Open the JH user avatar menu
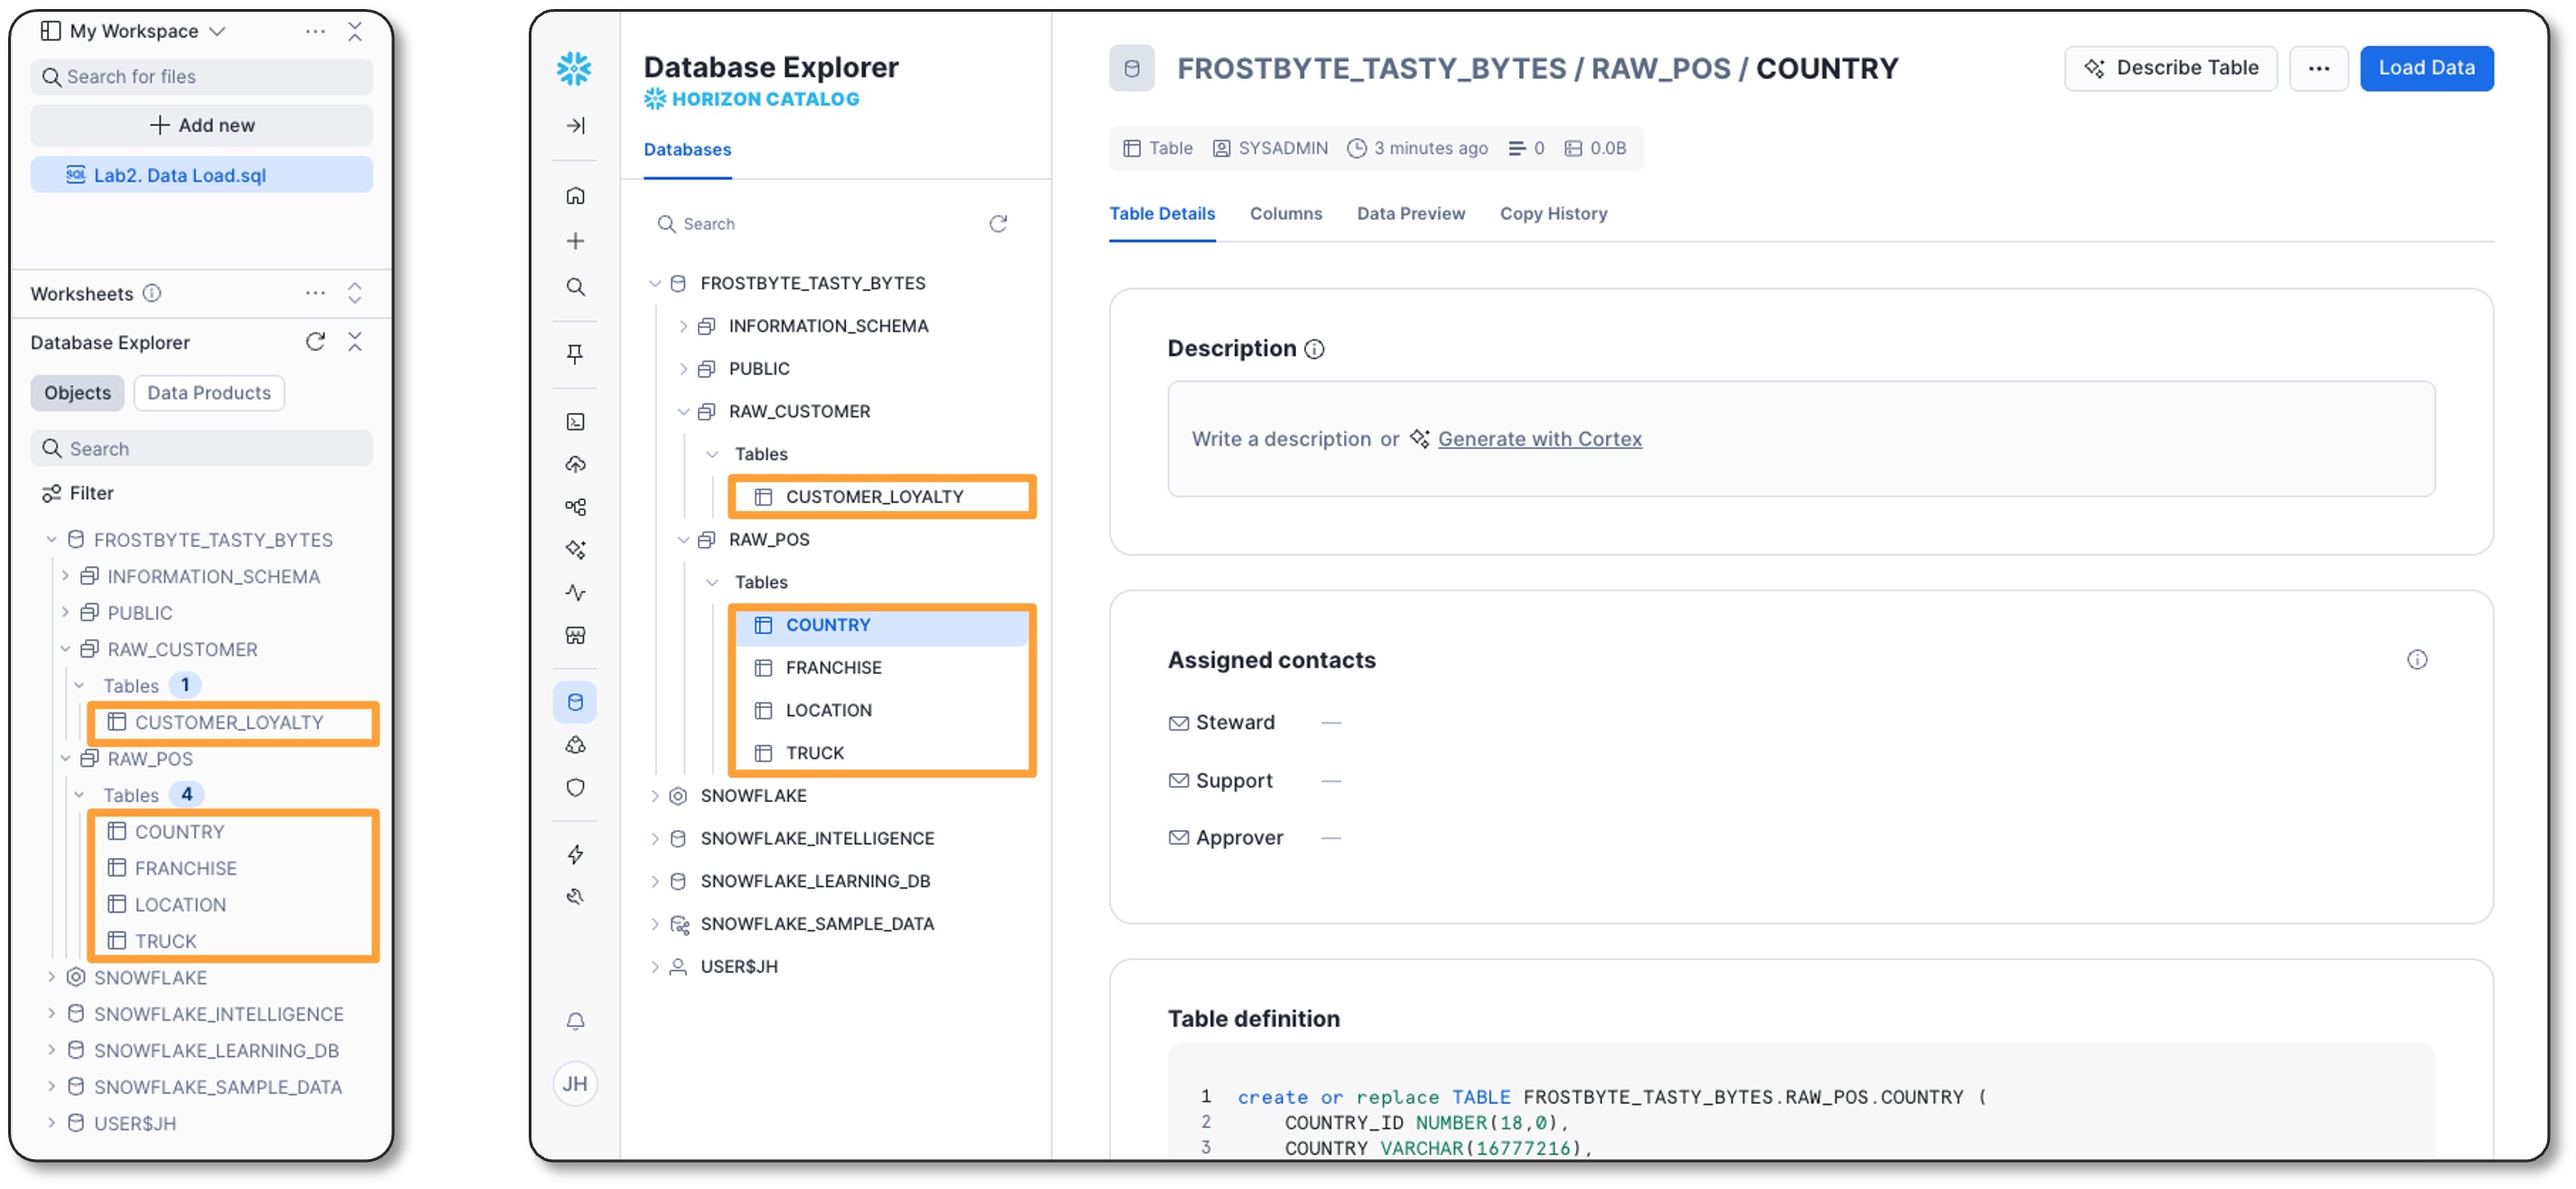The width and height of the screenshot is (2576, 1189). [x=575, y=1083]
